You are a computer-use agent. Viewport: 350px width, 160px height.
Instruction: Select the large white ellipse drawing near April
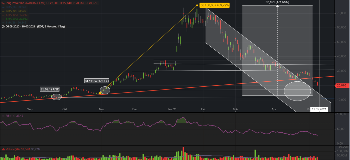[x=297, y=91]
